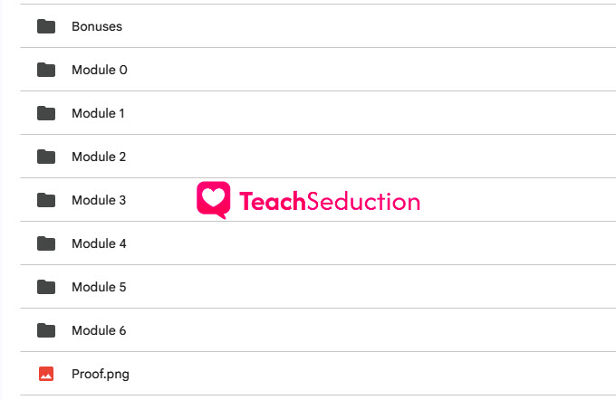Image resolution: width=616 pixels, height=400 pixels.
Task: Select the Module 2 folder icon
Action: [46, 157]
